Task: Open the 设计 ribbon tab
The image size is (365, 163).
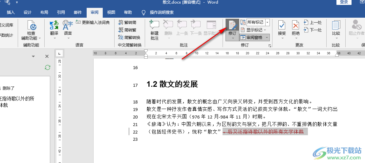Action: tap(28, 12)
